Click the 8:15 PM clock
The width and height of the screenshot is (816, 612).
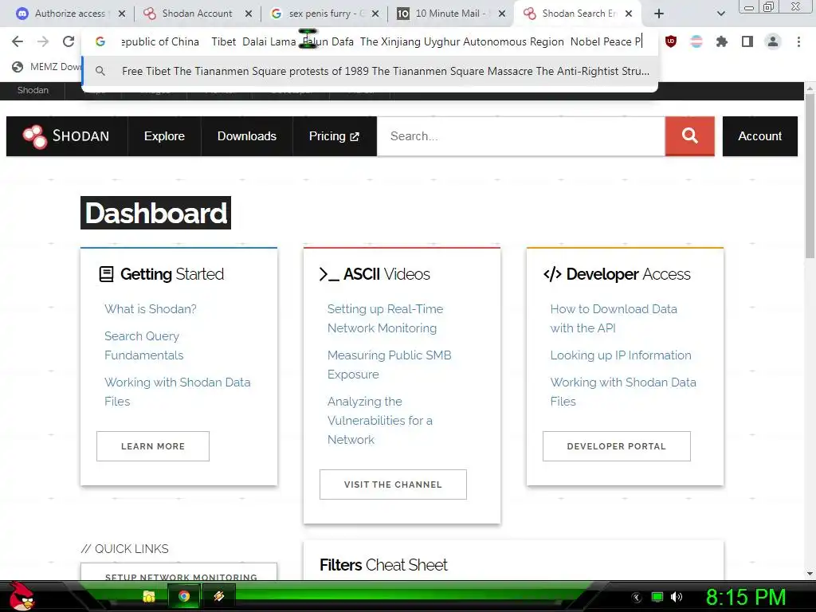(746, 597)
